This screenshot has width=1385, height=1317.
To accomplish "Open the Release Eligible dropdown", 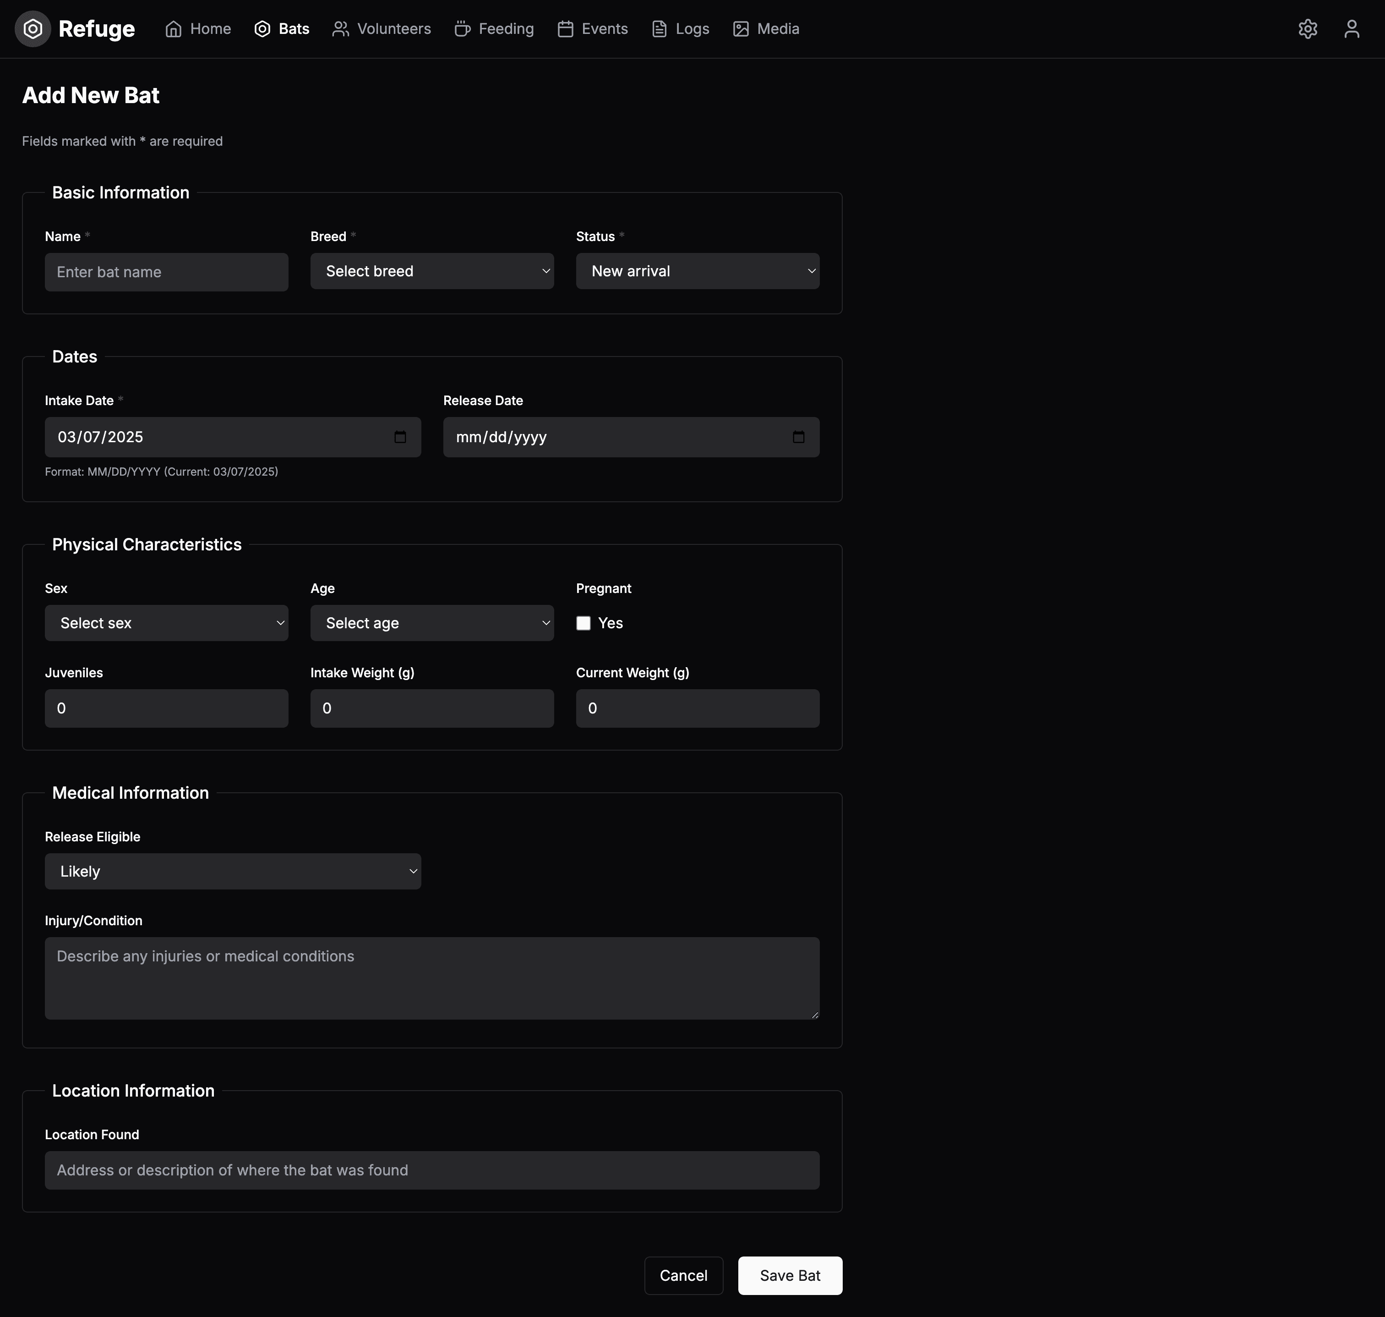I will pyautogui.click(x=232, y=871).
